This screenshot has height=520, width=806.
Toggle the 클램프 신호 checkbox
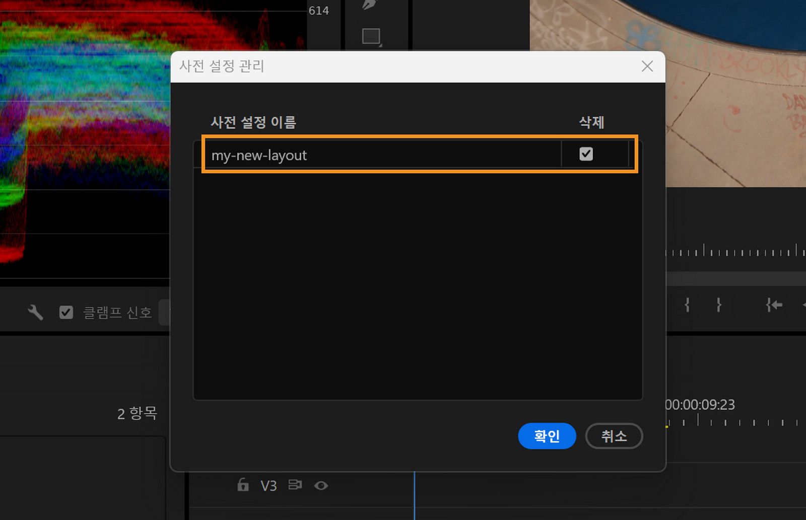coord(65,312)
